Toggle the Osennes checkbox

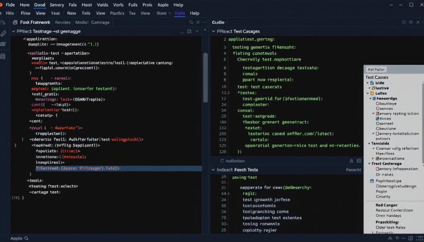pos(378,108)
